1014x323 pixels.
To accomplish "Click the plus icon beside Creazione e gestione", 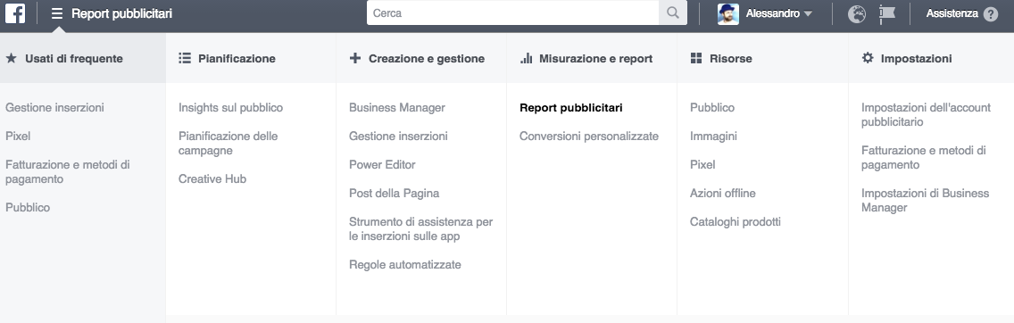I will pyautogui.click(x=355, y=58).
